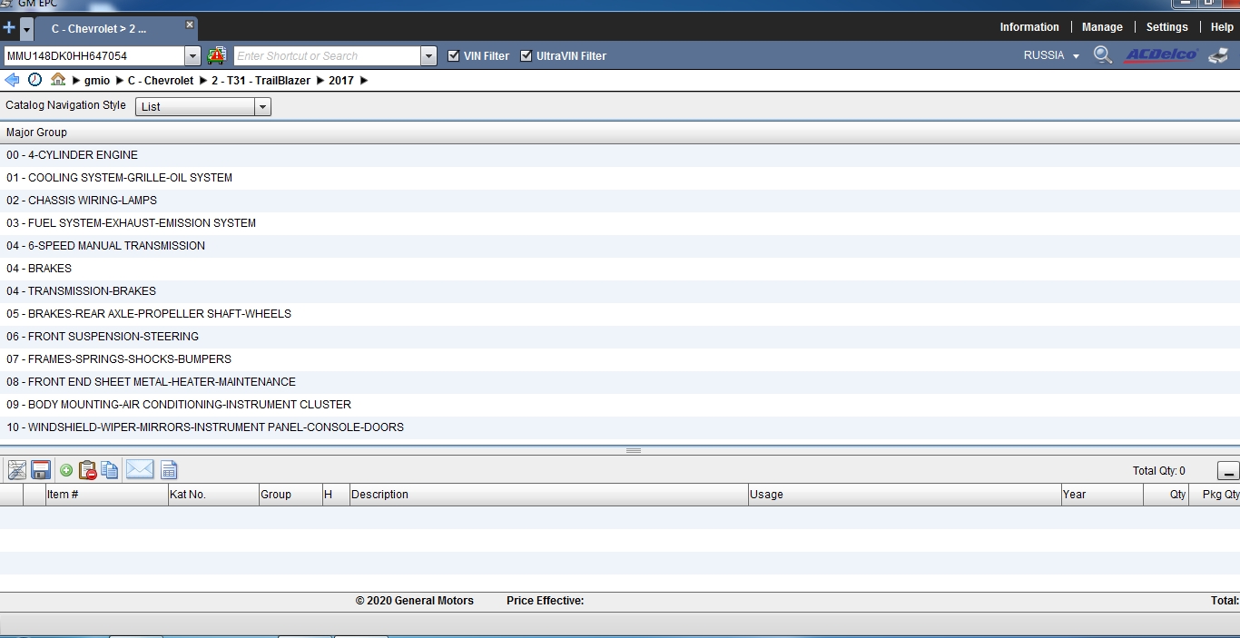
Task: Expand the tab list dropdown arrow
Action: (x=26, y=29)
